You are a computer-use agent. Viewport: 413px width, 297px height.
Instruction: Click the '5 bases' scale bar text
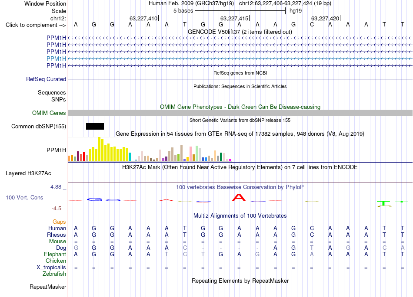pos(183,11)
